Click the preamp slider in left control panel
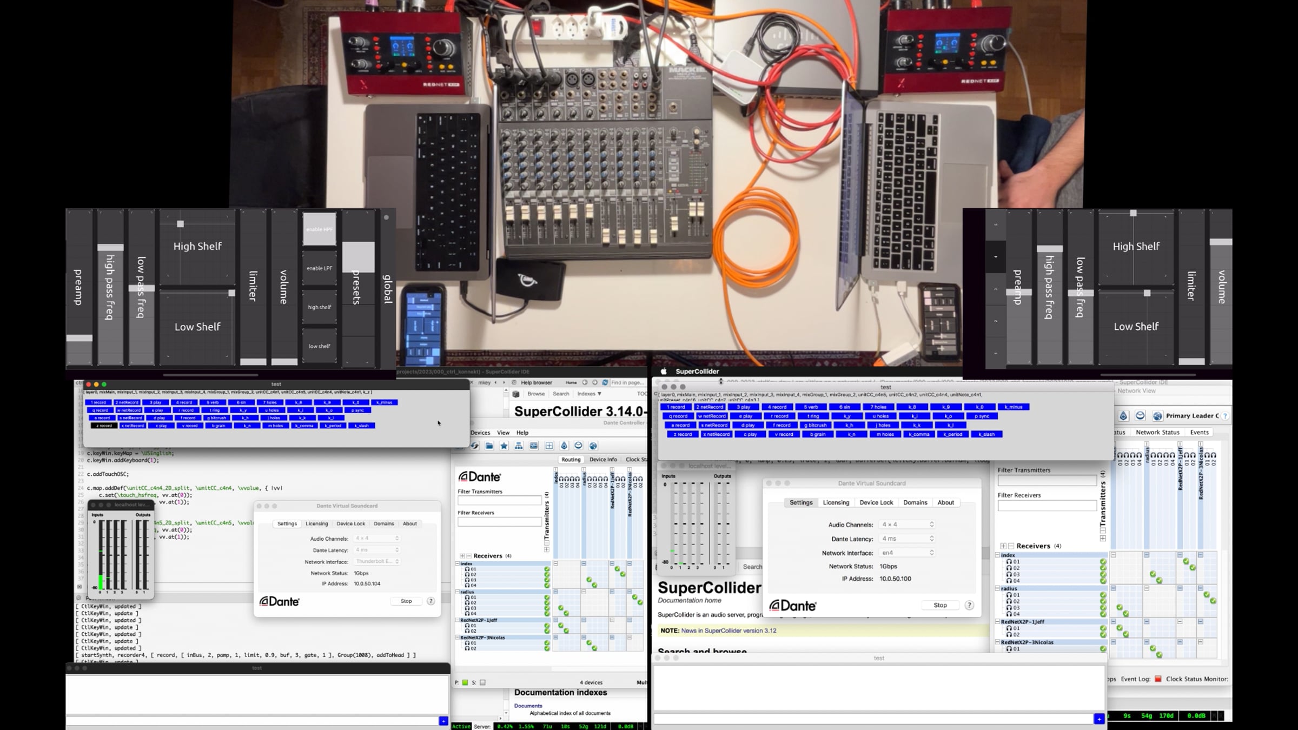This screenshot has height=730, width=1298. (x=80, y=288)
